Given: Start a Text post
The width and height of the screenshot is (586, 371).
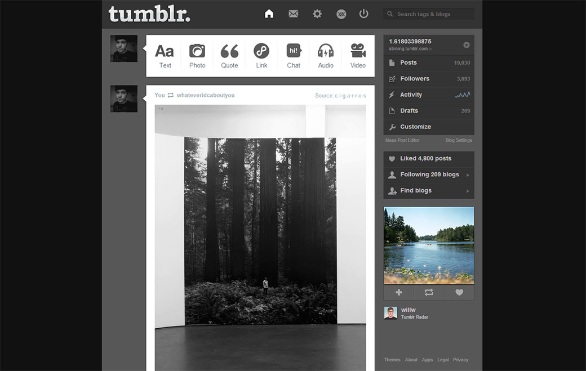Looking at the screenshot, I should click(165, 55).
